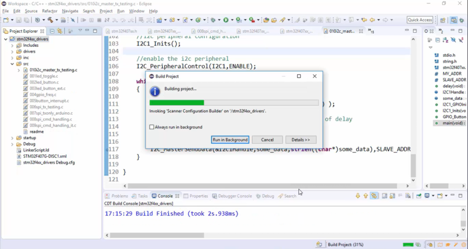Click the Pin Console icon
Image resolution: width=468 pixels, height=249 pixels.
(419, 196)
